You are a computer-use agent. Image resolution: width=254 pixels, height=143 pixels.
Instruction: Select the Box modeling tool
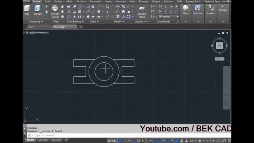[x=27, y=10]
